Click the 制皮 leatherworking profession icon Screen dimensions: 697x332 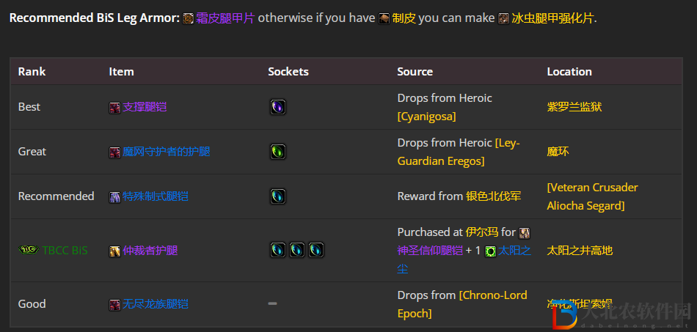[x=384, y=18]
